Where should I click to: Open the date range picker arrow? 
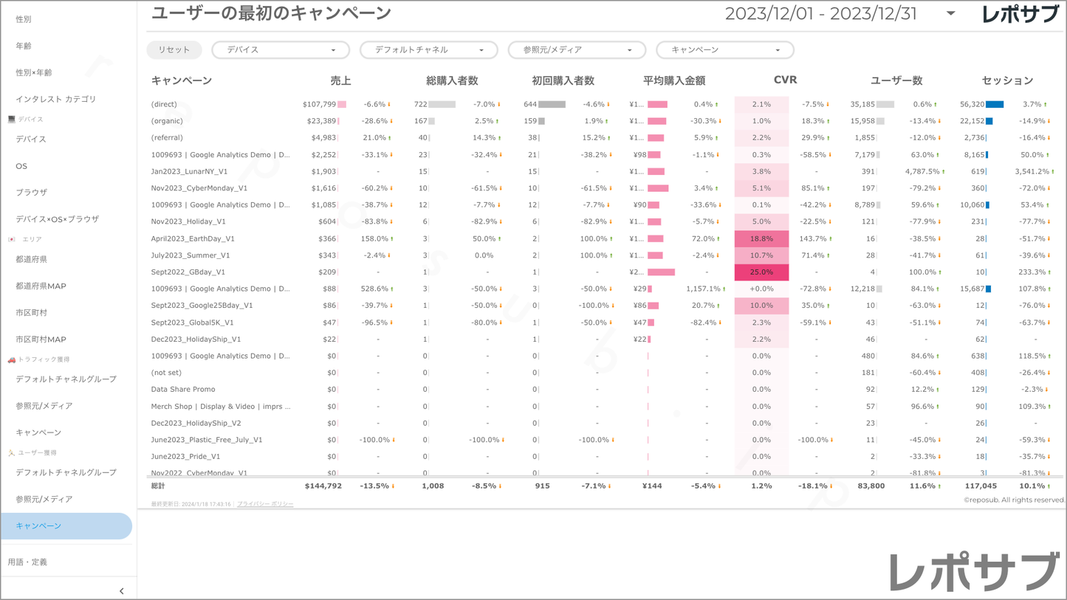[950, 14]
